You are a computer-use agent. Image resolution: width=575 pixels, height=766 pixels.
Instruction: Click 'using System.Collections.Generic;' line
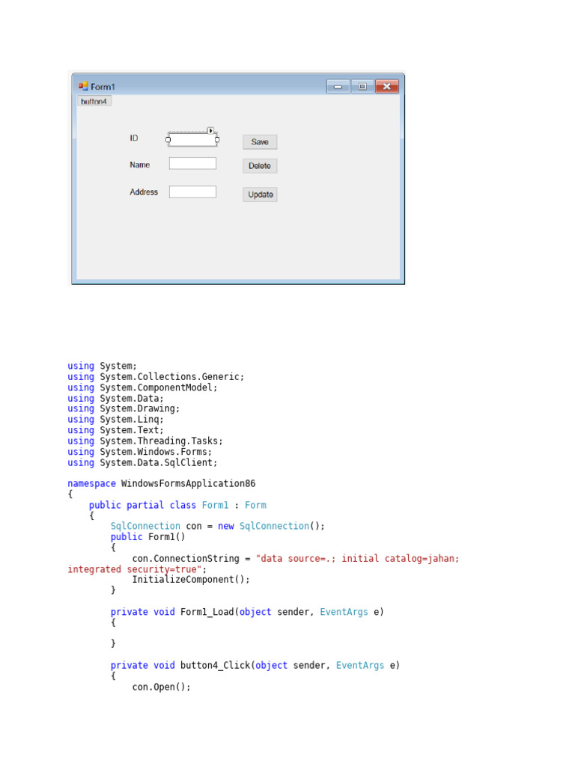pos(156,377)
